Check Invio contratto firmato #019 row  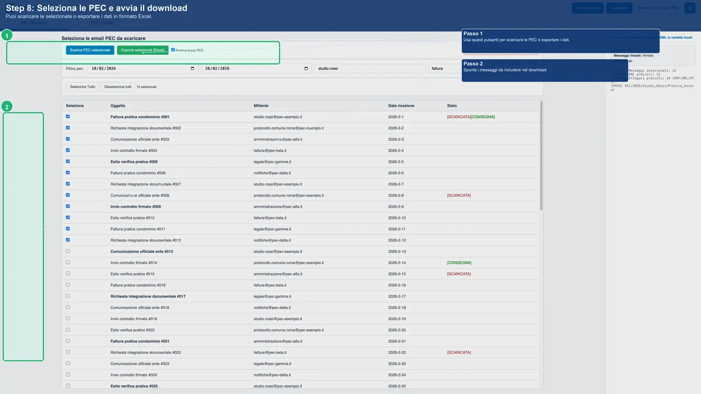[67, 318]
